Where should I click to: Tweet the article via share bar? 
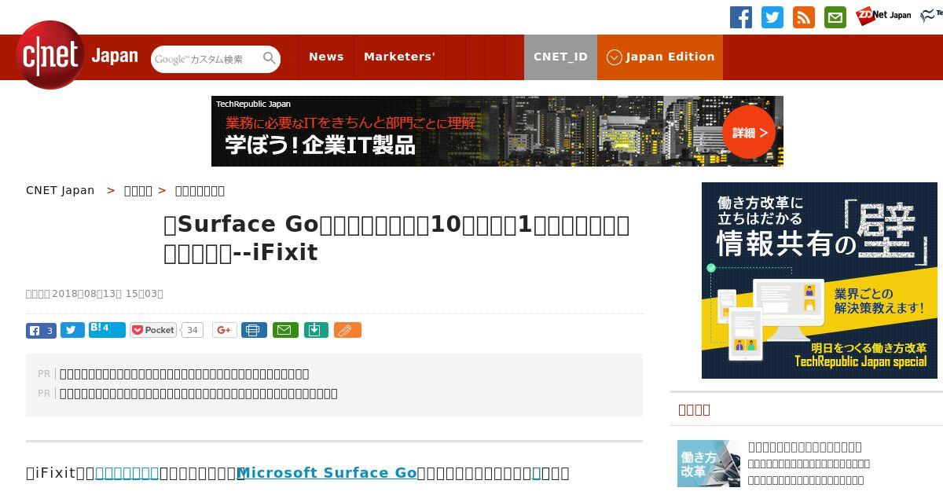[72, 330]
